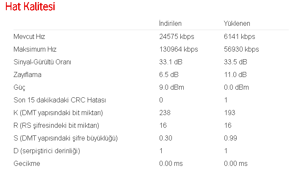Click the Gecikme row label
The width and height of the screenshot is (301, 179).
click(27, 163)
